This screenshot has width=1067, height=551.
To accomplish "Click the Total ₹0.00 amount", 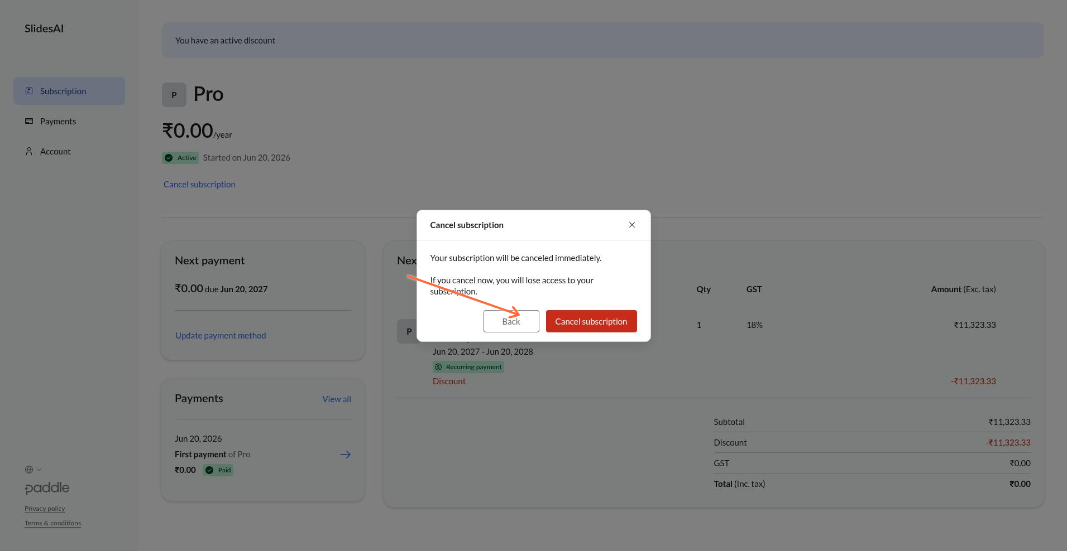I will [x=1020, y=484].
